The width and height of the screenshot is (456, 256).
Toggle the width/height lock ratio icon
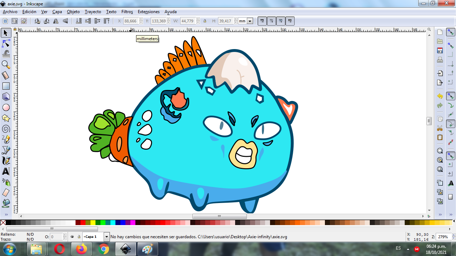pos(205,21)
